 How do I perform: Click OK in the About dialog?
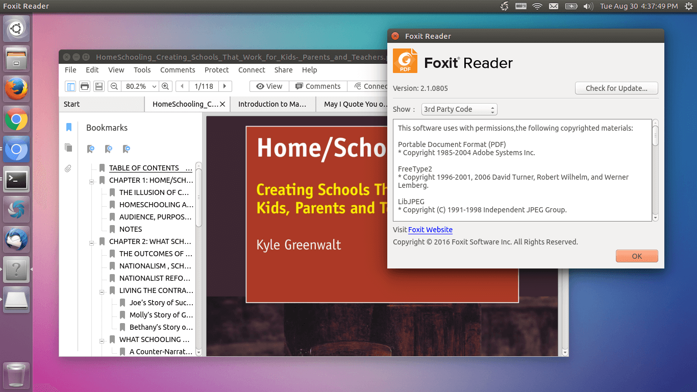(637, 256)
